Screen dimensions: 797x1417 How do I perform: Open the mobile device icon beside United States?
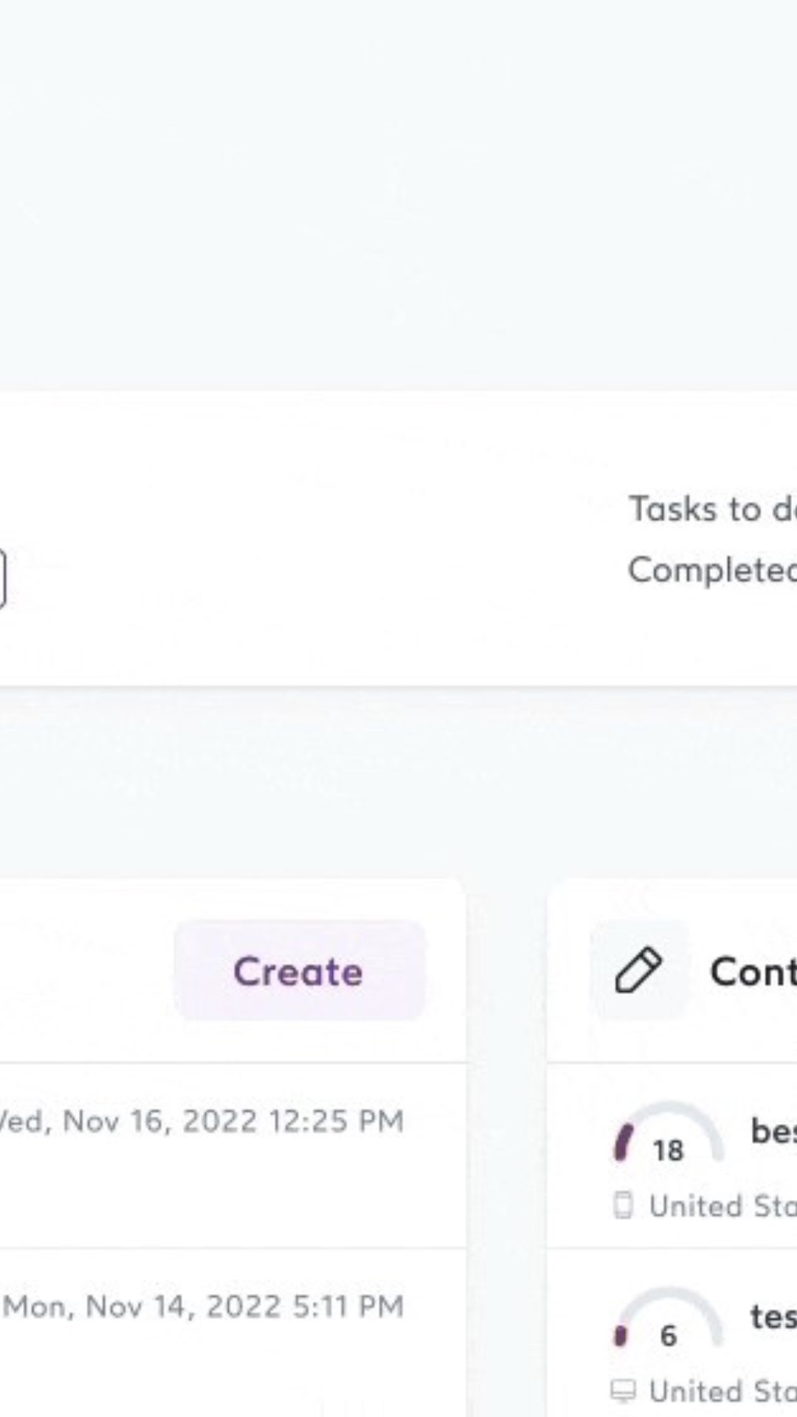(x=624, y=1206)
